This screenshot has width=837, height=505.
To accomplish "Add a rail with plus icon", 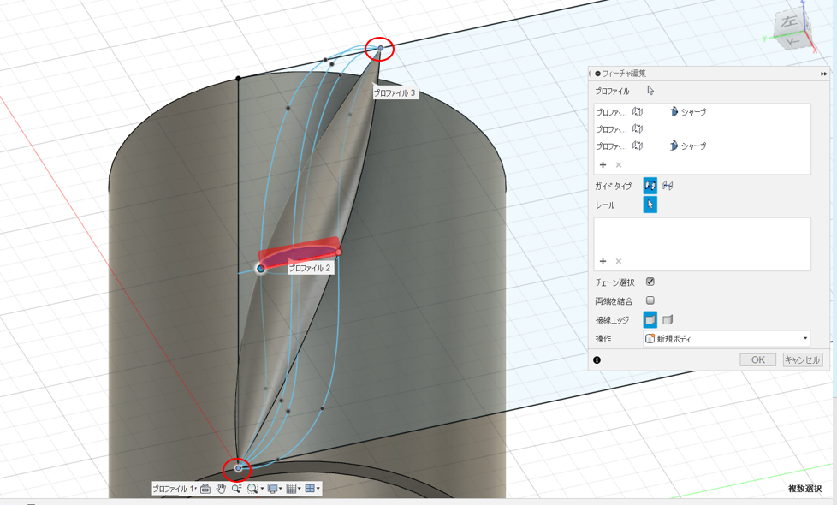I will pyautogui.click(x=603, y=261).
